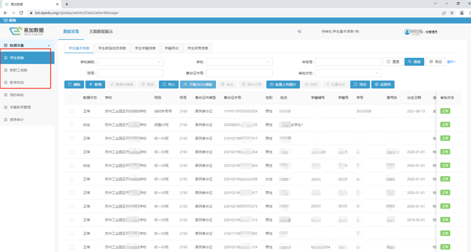The height and width of the screenshot is (252, 471).
Task: Check the row with class number 2160
Action: [x=72, y=111]
